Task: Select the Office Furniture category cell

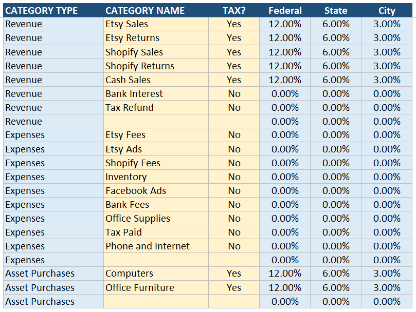Action: click(x=155, y=287)
